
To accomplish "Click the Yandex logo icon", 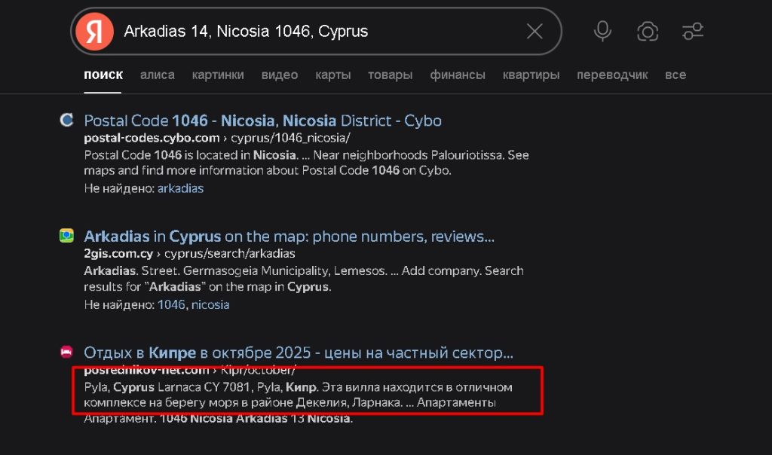I will point(93,31).
